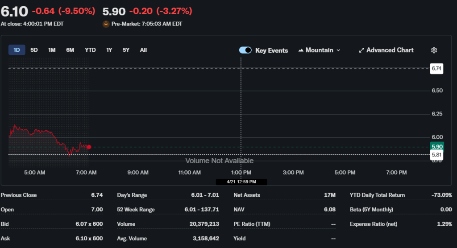This screenshot has width=457, height=248.
Task: Select the 1Y time range
Action: click(x=109, y=50)
